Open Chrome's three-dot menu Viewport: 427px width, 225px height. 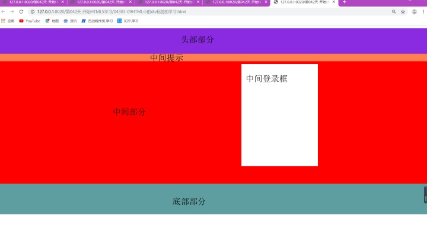pyautogui.click(x=423, y=12)
